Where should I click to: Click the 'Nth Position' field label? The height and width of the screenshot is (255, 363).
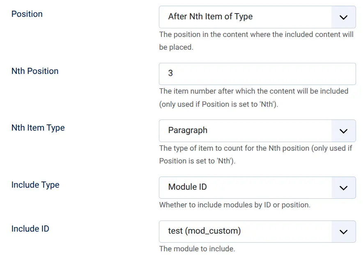35,71
